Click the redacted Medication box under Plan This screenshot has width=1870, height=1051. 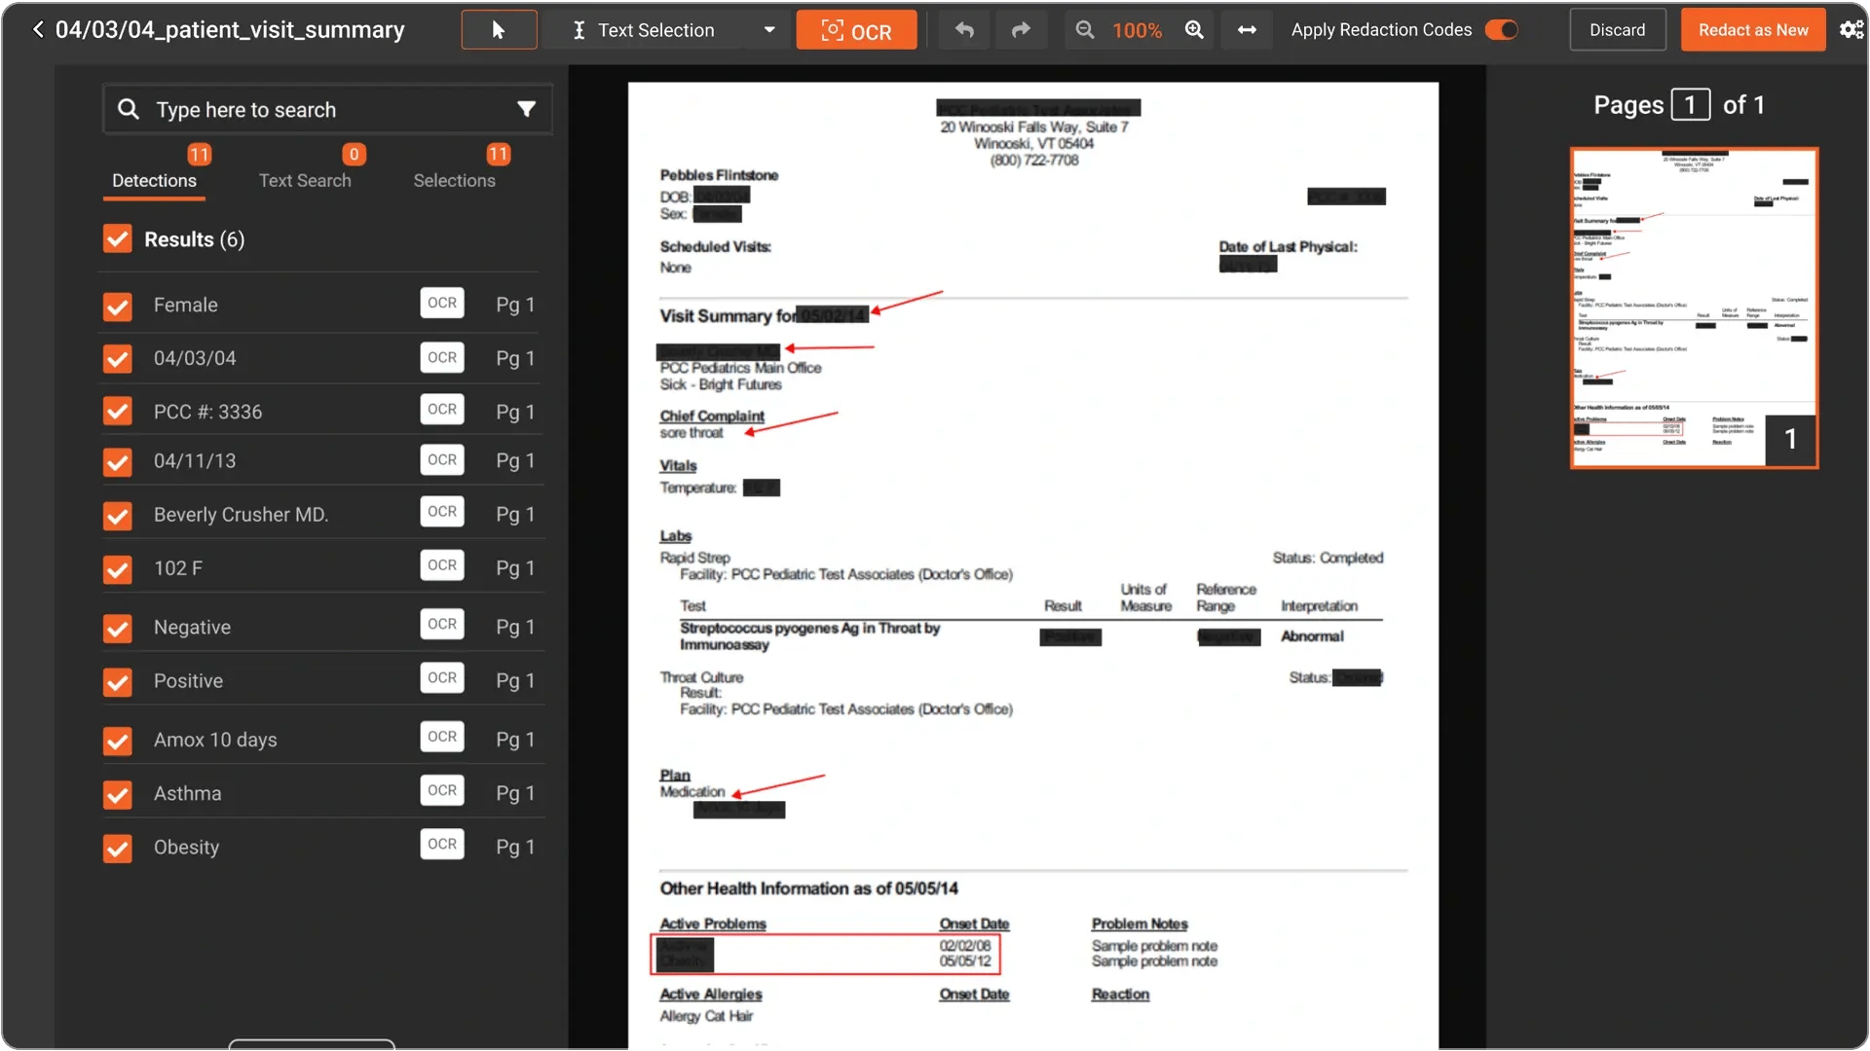[x=739, y=809]
